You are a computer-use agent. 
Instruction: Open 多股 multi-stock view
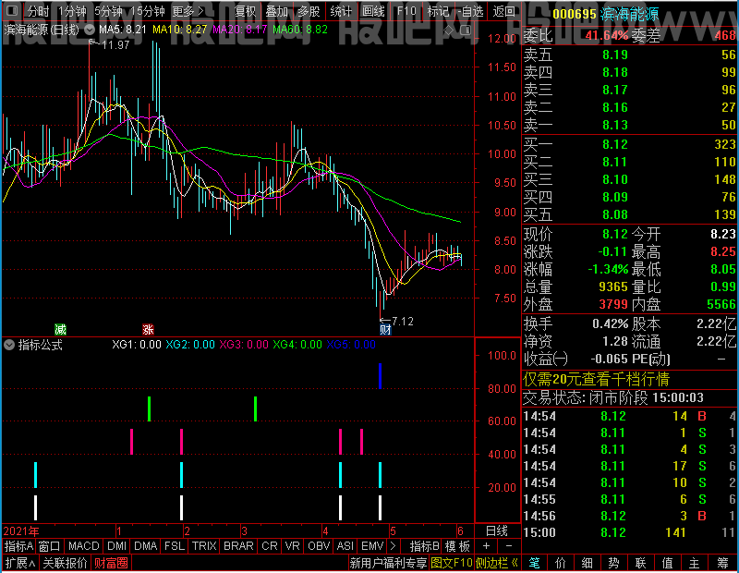coord(309,11)
